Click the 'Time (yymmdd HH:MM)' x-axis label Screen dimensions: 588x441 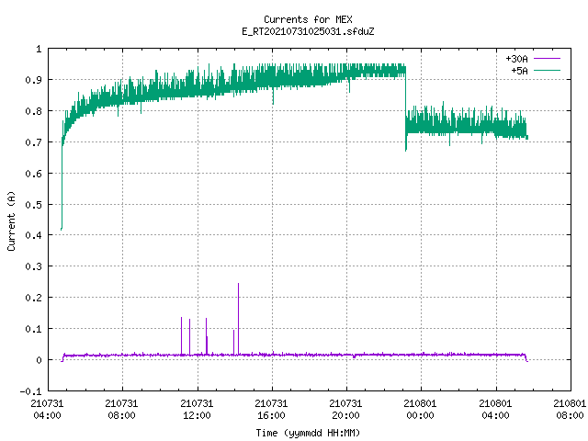(x=308, y=433)
